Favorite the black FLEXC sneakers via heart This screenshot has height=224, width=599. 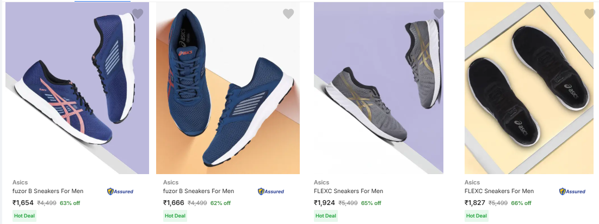(x=589, y=14)
